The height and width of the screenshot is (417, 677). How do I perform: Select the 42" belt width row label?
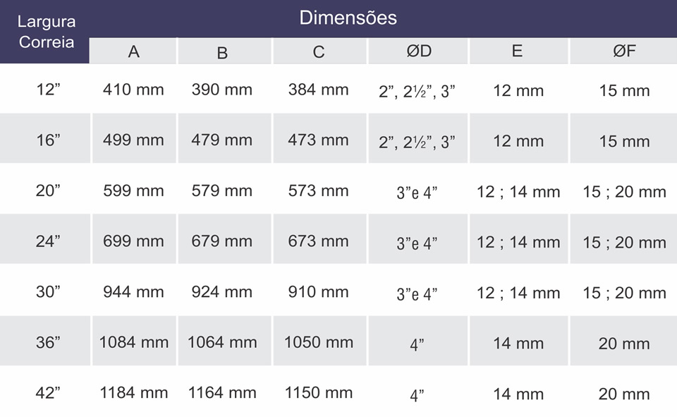pyautogui.click(x=48, y=393)
